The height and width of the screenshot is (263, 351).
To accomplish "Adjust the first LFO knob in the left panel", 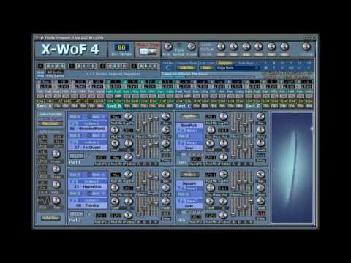I will pos(56,153).
